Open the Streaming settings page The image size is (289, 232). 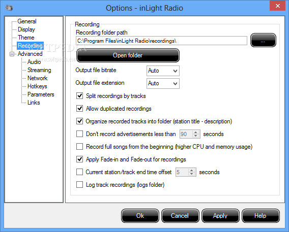click(x=39, y=70)
